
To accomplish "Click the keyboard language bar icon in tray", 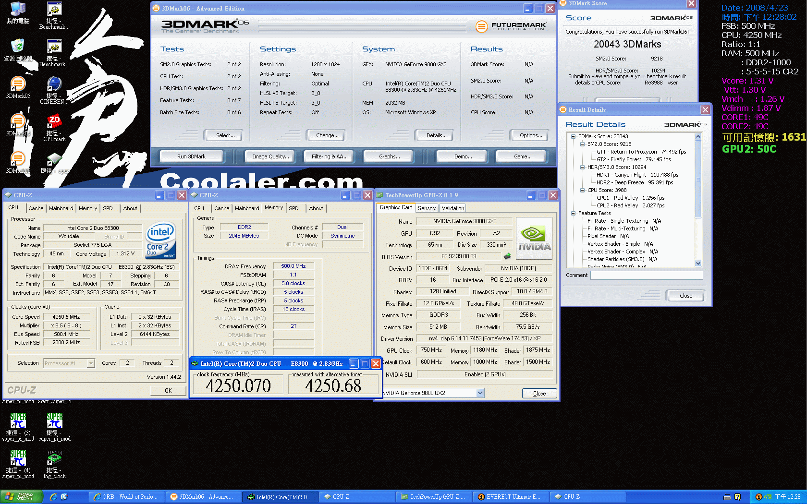I will (727, 497).
